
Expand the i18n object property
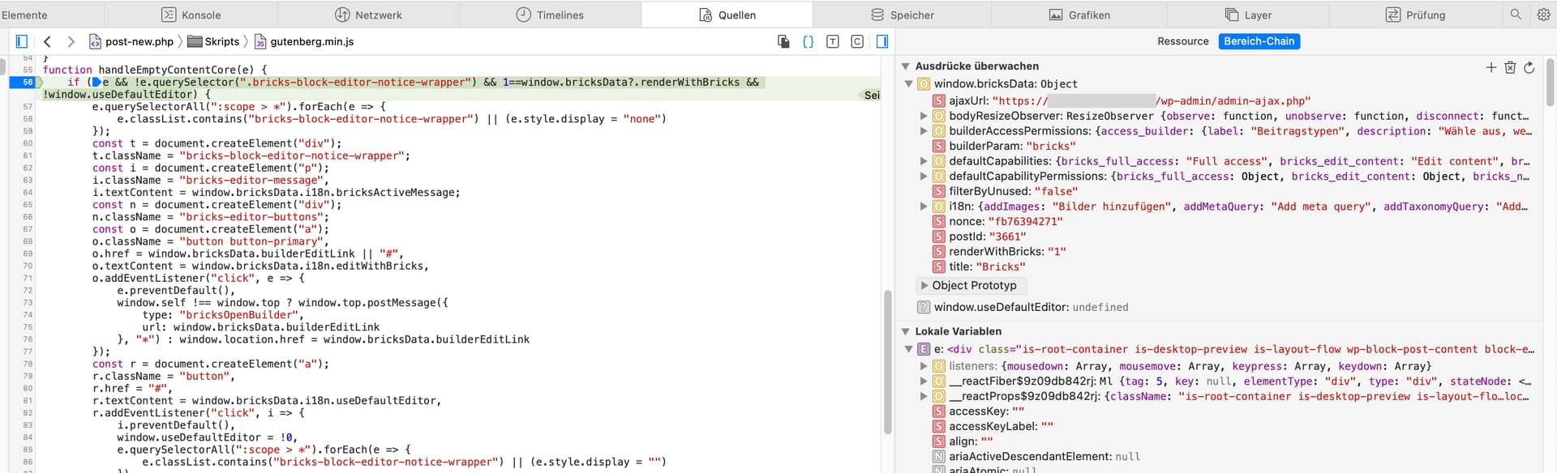924,207
